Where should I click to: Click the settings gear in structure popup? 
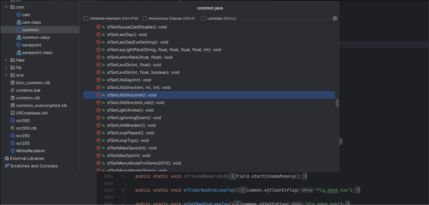pos(335,19)
